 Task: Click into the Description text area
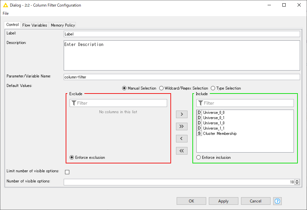182,55
